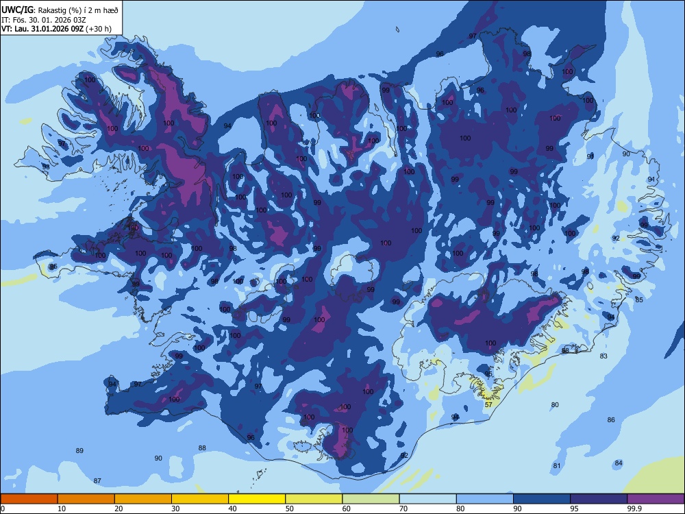This screenshot has height=514, width=685.
Task: Click the 30–40 golden legend swatch
Action: (200, 499)
